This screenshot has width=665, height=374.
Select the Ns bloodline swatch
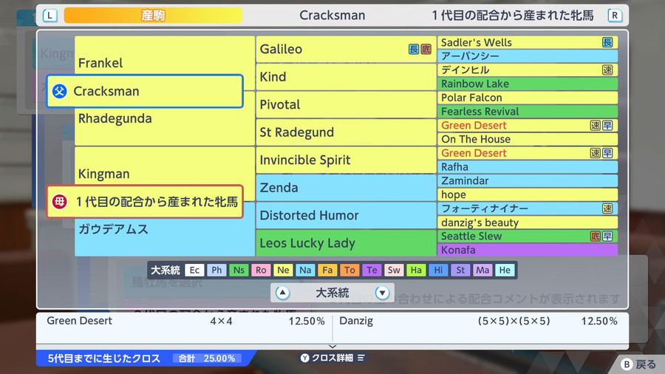click(x=239, y=270)
